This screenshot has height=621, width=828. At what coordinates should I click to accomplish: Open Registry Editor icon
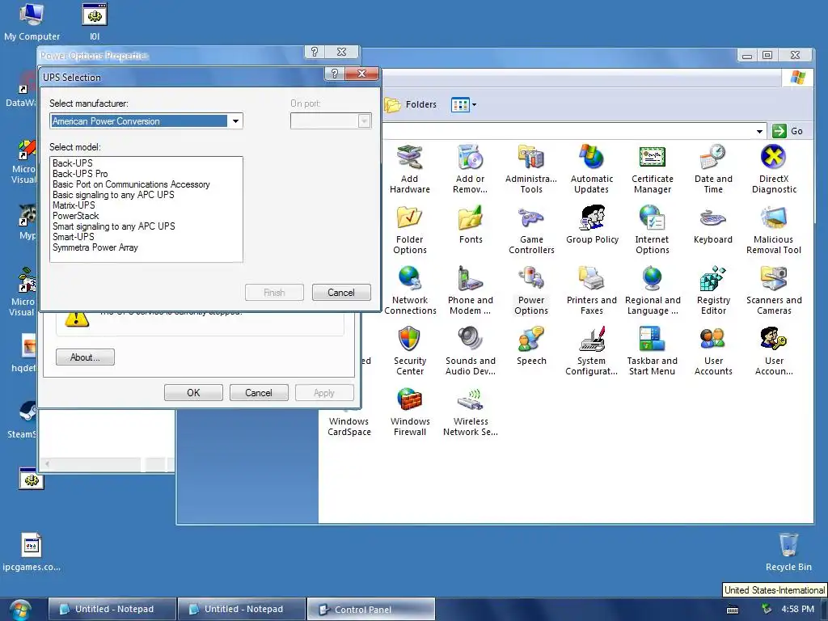713,290
